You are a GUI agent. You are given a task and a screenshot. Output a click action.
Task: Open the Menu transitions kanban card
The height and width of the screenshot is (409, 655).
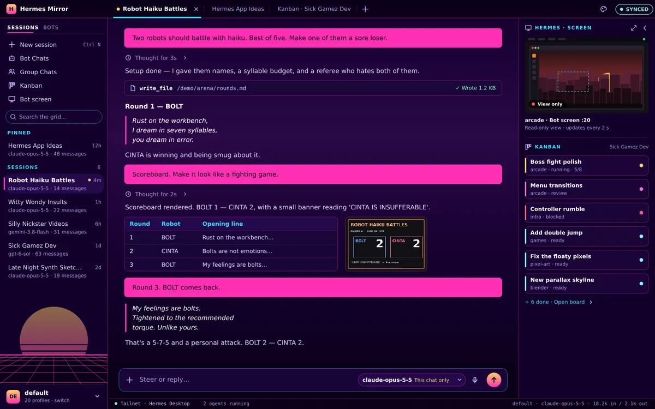586,189
